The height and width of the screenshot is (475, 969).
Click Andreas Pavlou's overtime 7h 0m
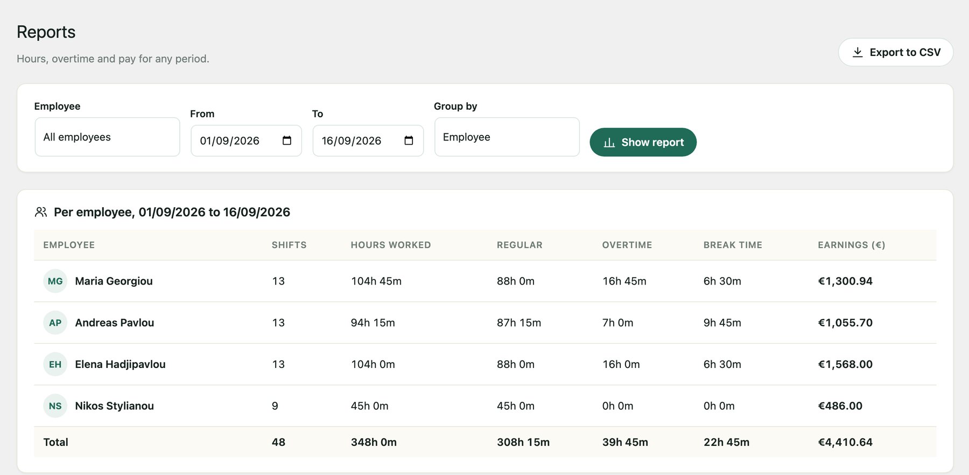point(618,323)
